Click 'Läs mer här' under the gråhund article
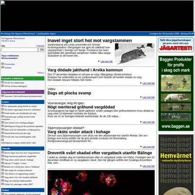The width and height of the screenshot is (195, 195). point(149,122)
